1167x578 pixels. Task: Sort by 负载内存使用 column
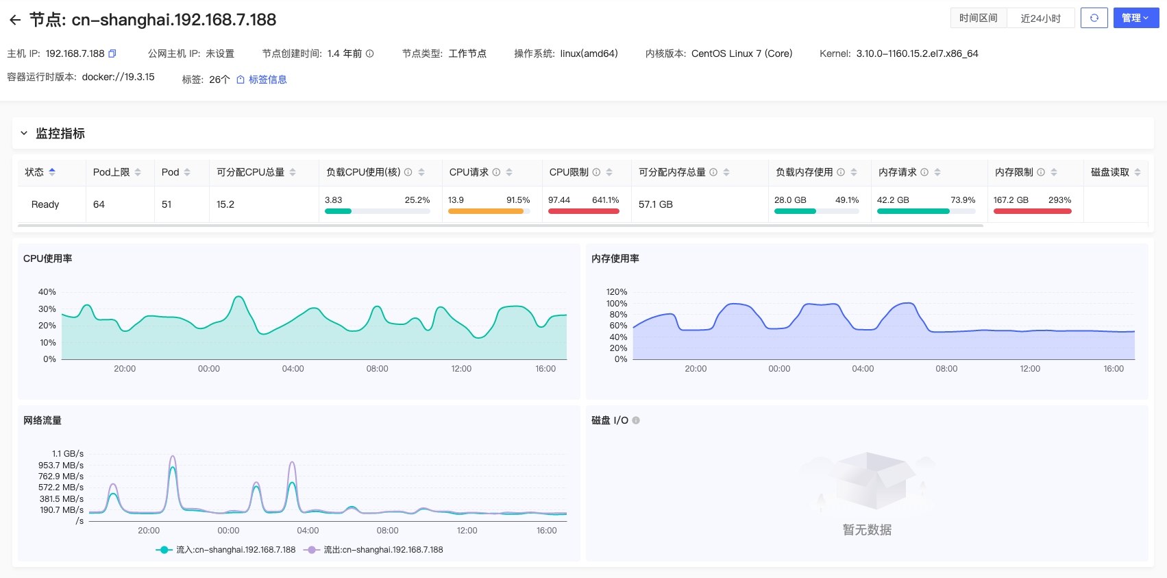click(854, 172)
